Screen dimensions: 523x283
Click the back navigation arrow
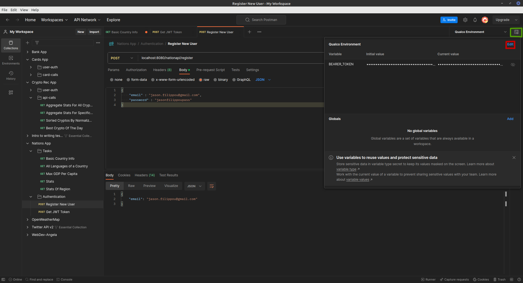coord(8,20)
